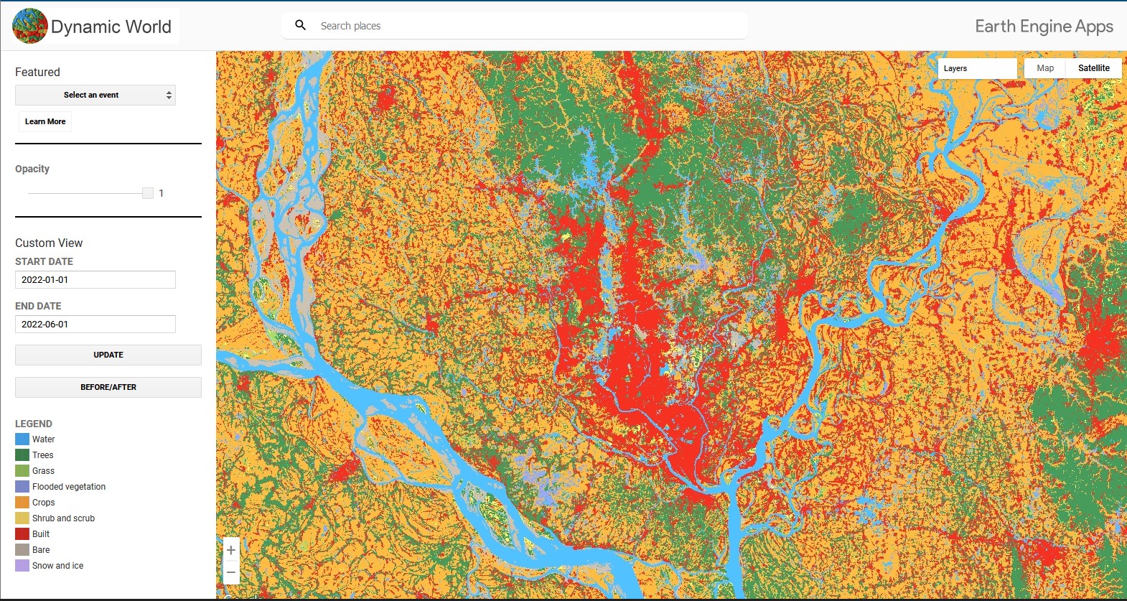Click the Trees legend color swatch
The height and width of the screenshot is (601, 1127).
pyautogui.click(x=22, y=455)
